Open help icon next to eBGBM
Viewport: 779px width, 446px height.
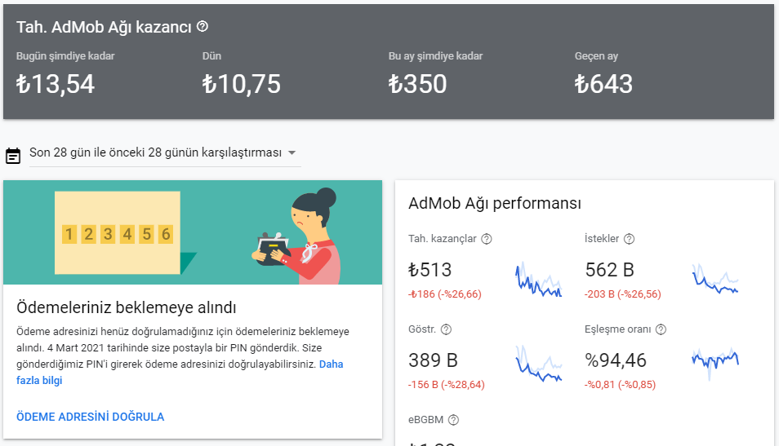click(453, 420)
